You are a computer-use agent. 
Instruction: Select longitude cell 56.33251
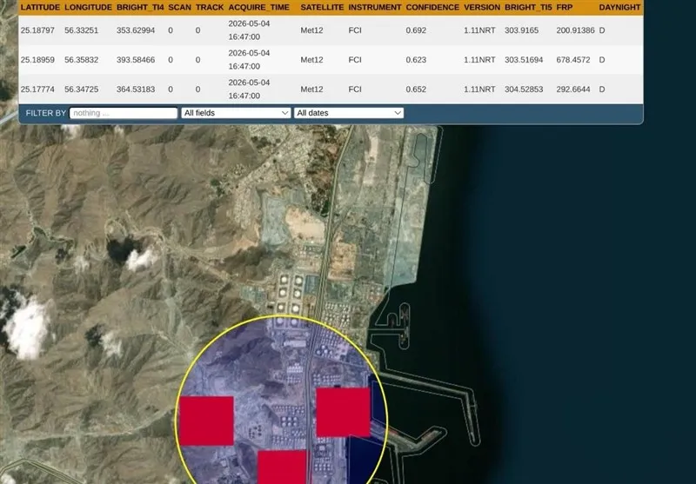(81, 30)
